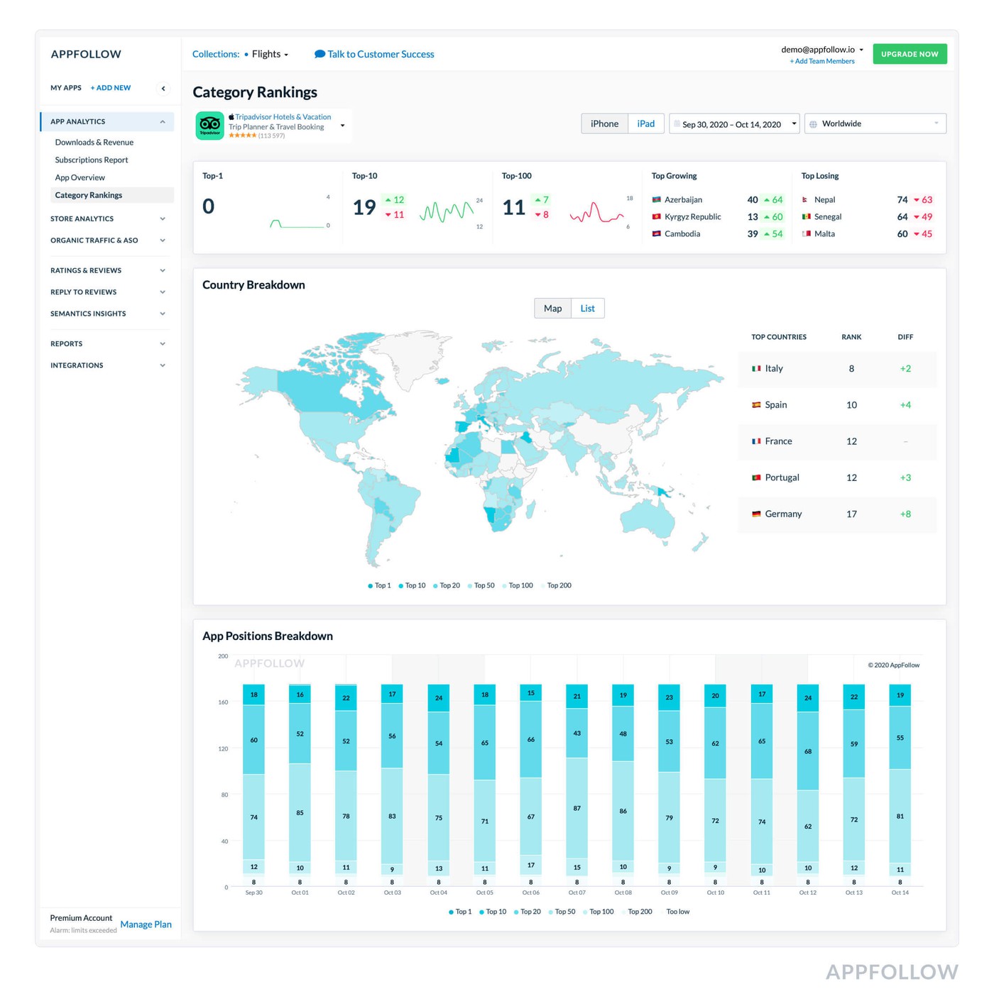Click the Italy flag in Top Countries
The image size is (994, 1006).
pyautogui.click(x=756, y=369)
